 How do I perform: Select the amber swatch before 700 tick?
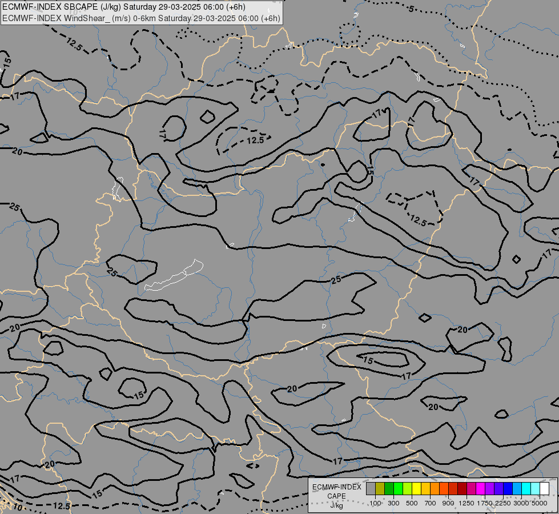(425, 489)
